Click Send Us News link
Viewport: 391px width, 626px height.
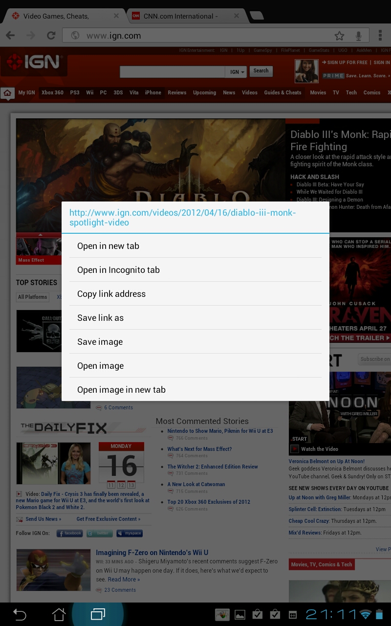click(x=43, y=519)
